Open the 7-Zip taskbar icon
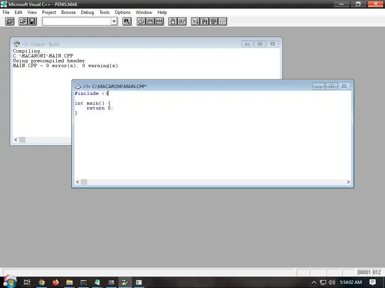Viewport: 385px width, 288px height. (x=111, y=282)
